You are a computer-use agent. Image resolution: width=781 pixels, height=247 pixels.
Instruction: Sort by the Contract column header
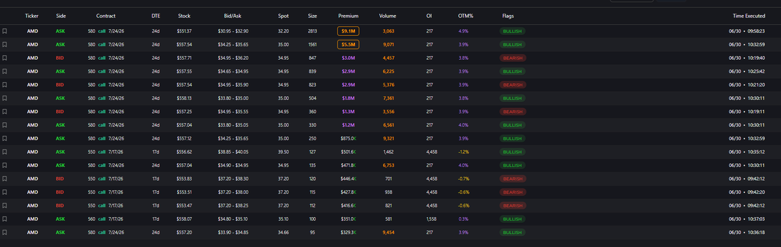tap(106, 16)
